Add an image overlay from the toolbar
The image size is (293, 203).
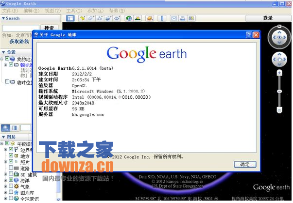(108, 18)
